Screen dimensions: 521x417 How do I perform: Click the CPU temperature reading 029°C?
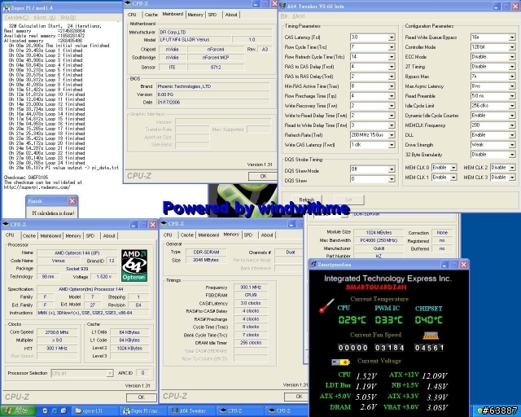[352, 320]
